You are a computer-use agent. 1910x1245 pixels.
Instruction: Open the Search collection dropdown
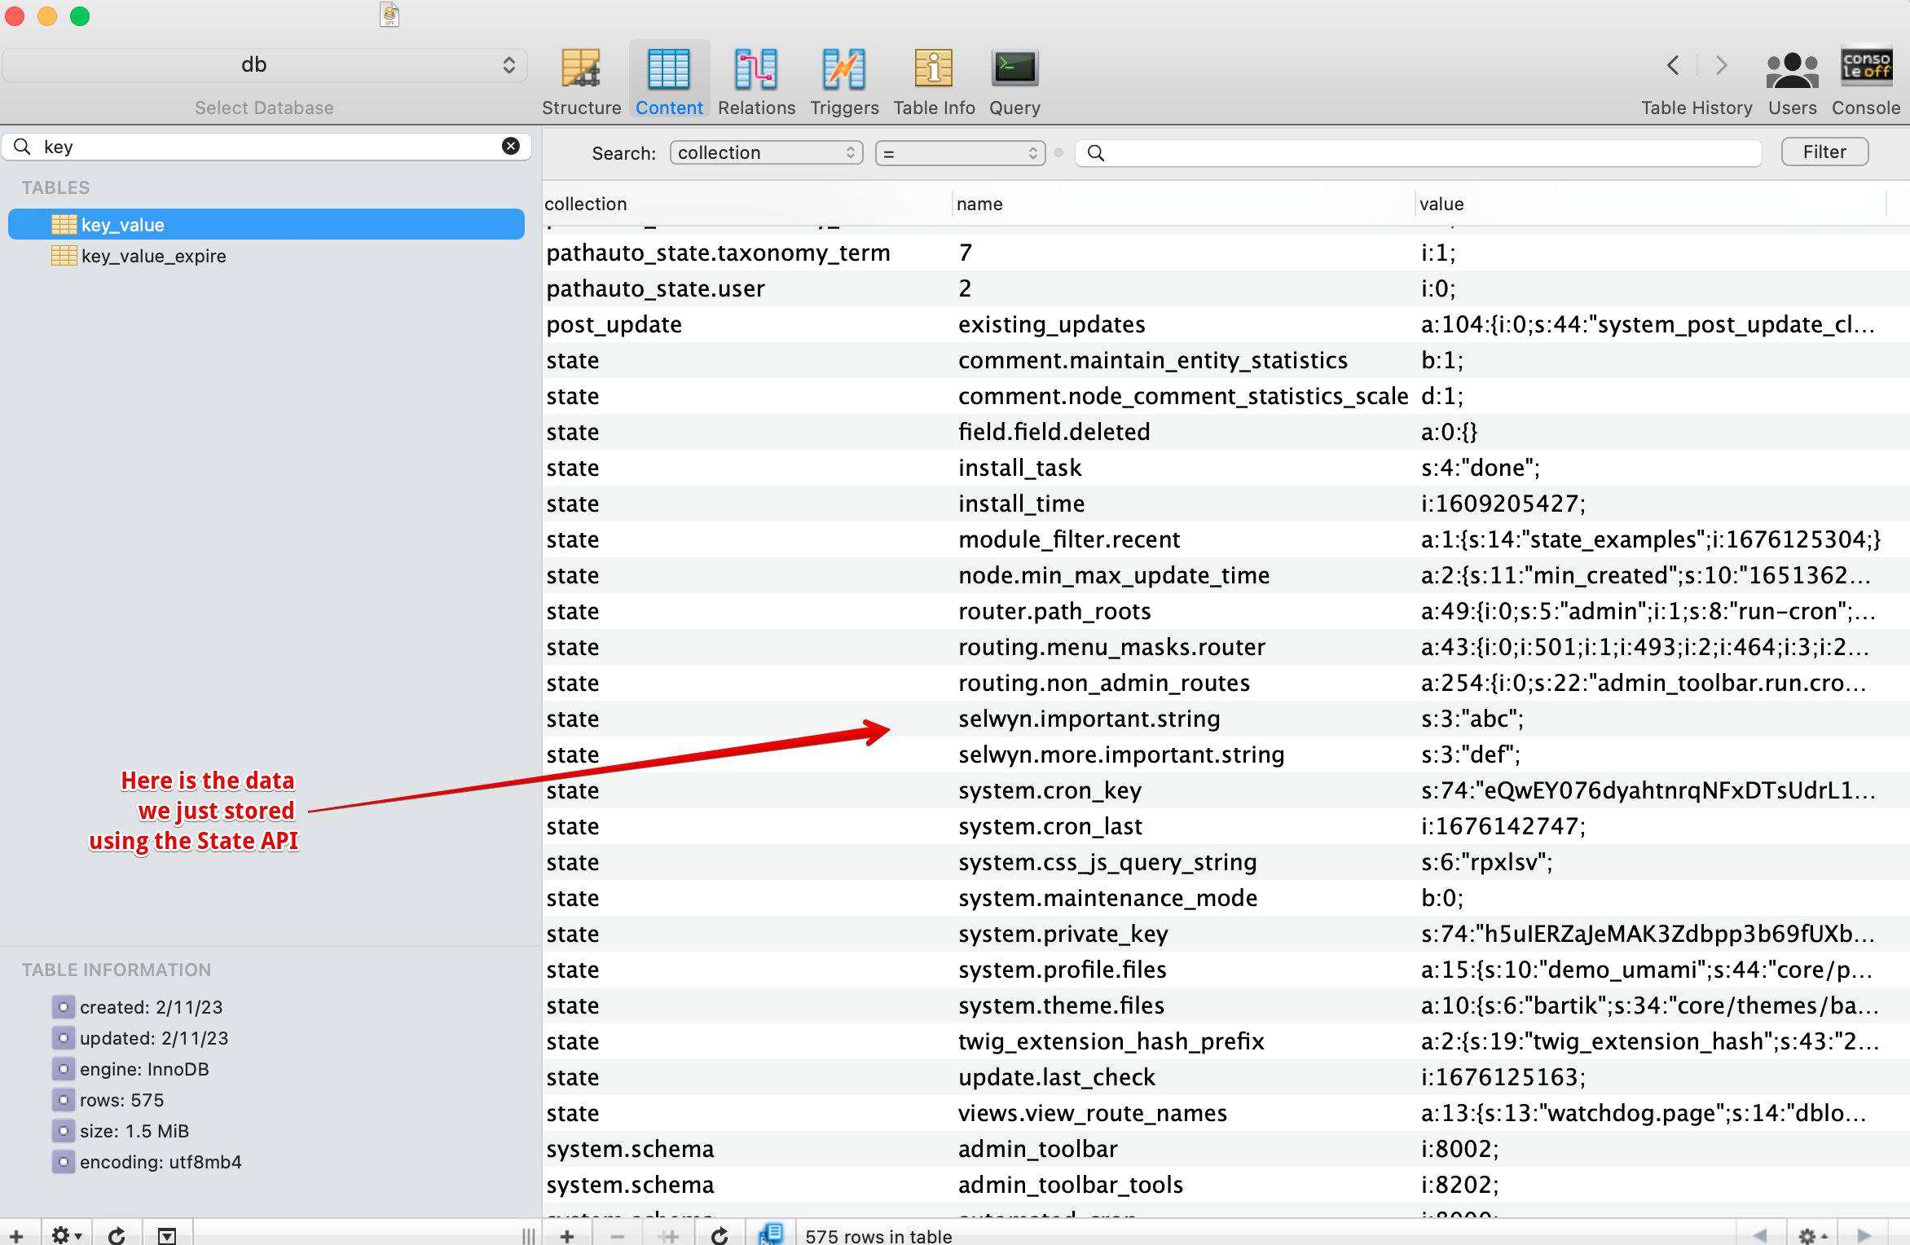[x=764, y=152]
